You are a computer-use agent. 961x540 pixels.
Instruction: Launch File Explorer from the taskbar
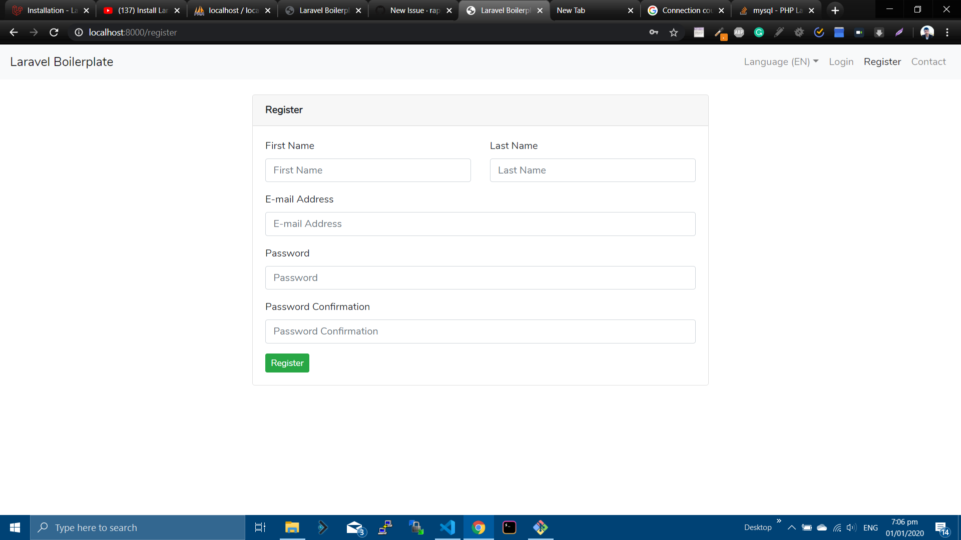(x=292, y=527)
